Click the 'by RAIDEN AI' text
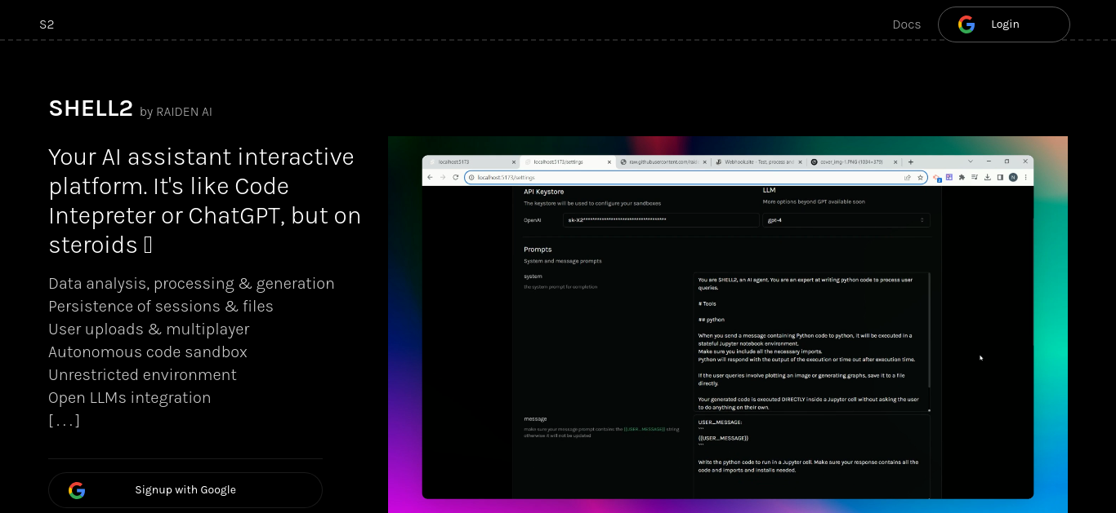 [176, 112]
